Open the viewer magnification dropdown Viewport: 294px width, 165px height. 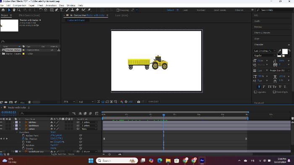[x=69, y=102]
